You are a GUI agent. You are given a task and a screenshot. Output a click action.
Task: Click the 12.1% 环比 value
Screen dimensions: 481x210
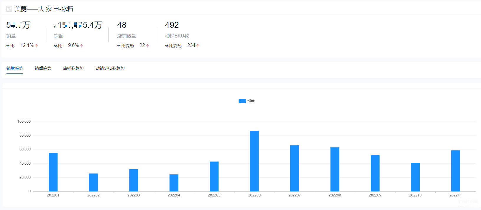pyautogui.click(x=27, y=45)
